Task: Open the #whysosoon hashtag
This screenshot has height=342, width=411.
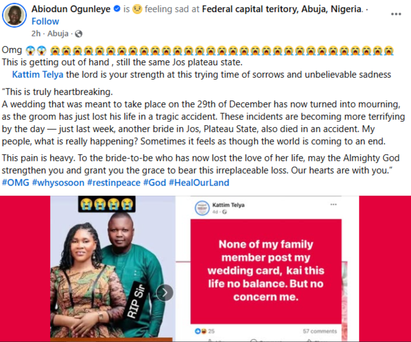Action: point(58,183)
